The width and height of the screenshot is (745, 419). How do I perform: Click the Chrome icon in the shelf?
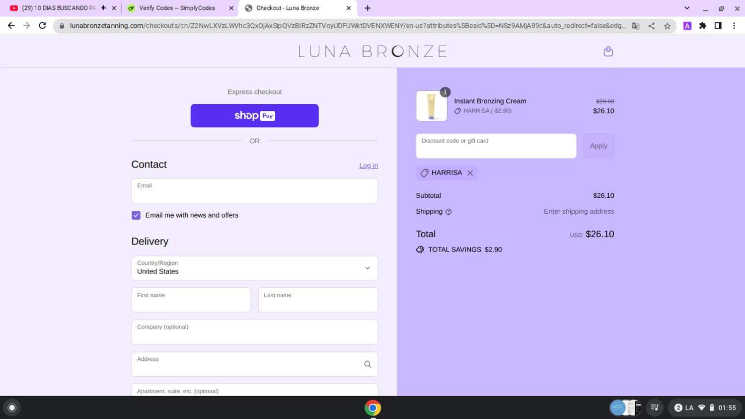coord(372,408)
